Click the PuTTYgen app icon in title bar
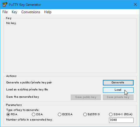This screenshot has width=140, height=127. [x=5, y=4]
